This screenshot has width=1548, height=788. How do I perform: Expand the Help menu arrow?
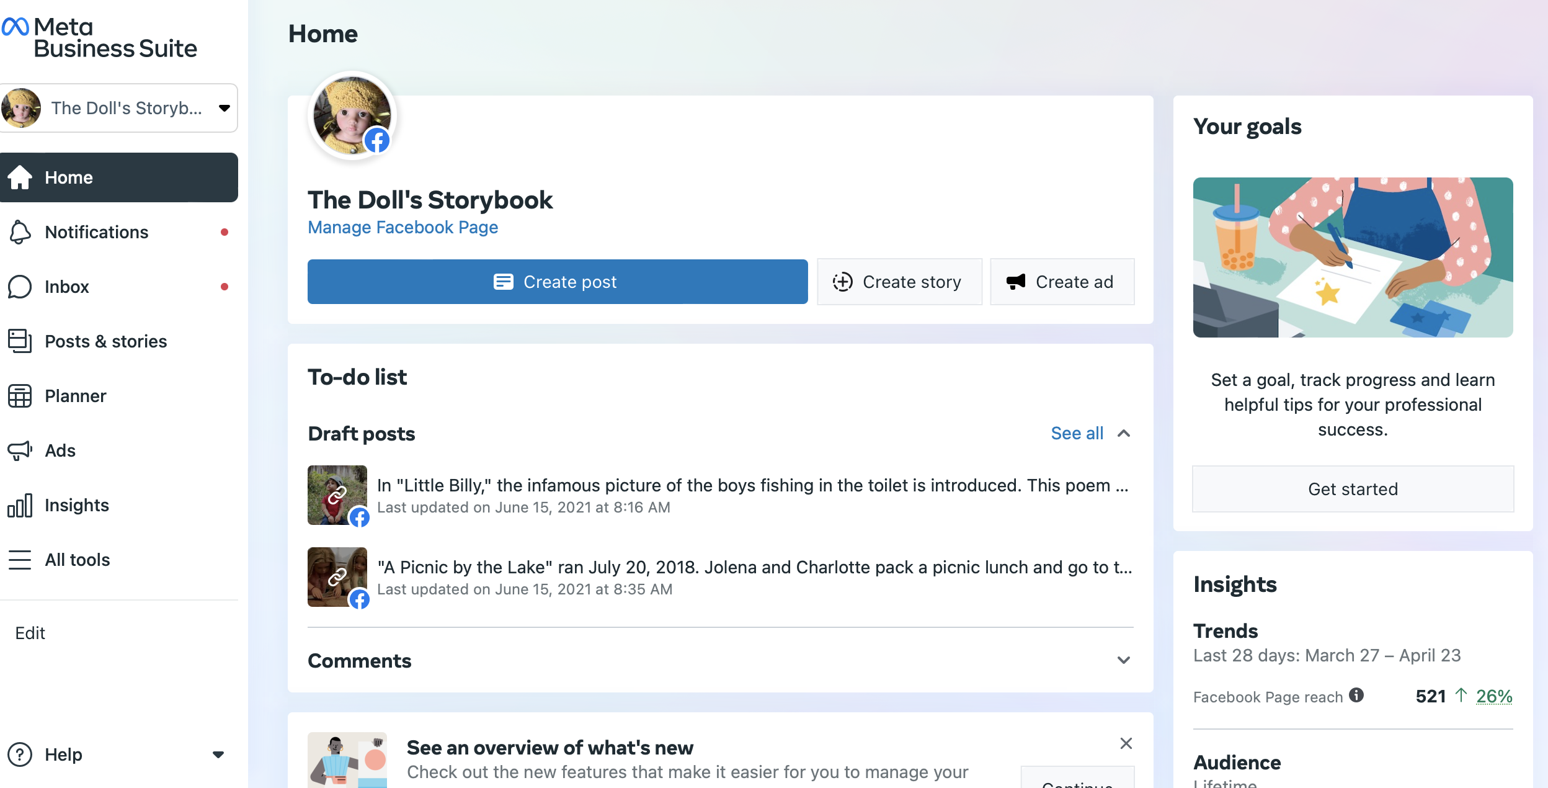[x=218, y=754]
